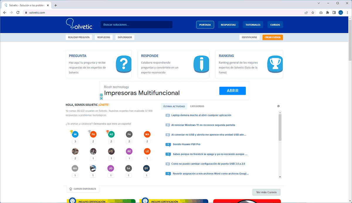The width and height of the screenshot is (352, 203).
Task: Click in the Buscar soluciones search field
Action: [136, 25]
